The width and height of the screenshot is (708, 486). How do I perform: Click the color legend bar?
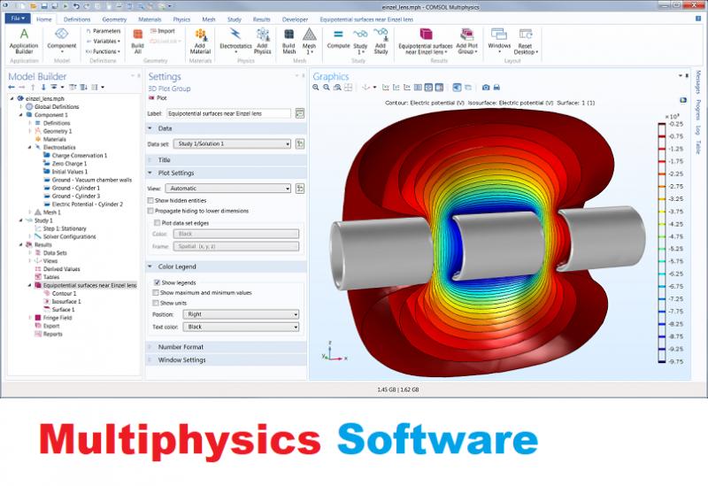(x=661, y=243)
